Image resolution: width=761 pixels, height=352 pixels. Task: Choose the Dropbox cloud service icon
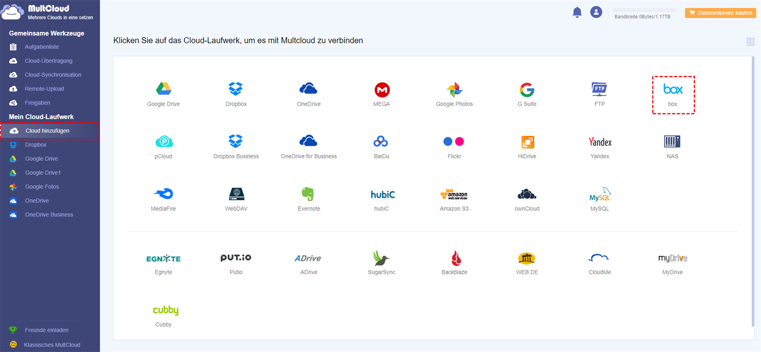click(236, 89)
